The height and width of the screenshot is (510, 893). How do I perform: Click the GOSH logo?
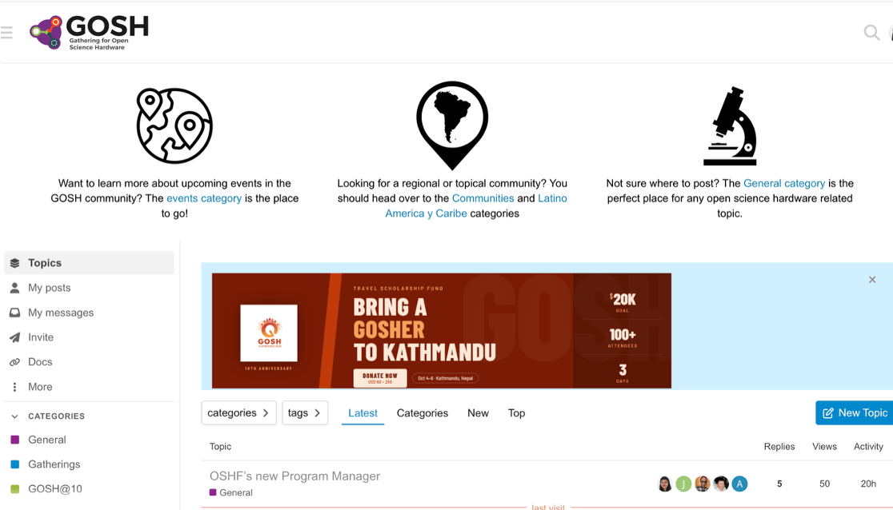(90, 33)
